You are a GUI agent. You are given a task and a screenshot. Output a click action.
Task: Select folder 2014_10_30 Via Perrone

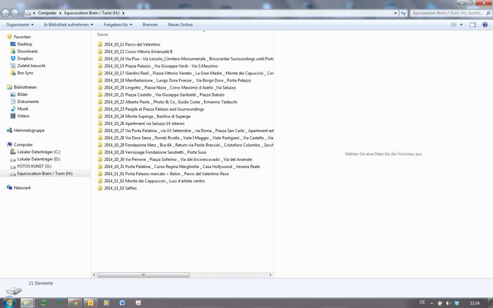175,159
